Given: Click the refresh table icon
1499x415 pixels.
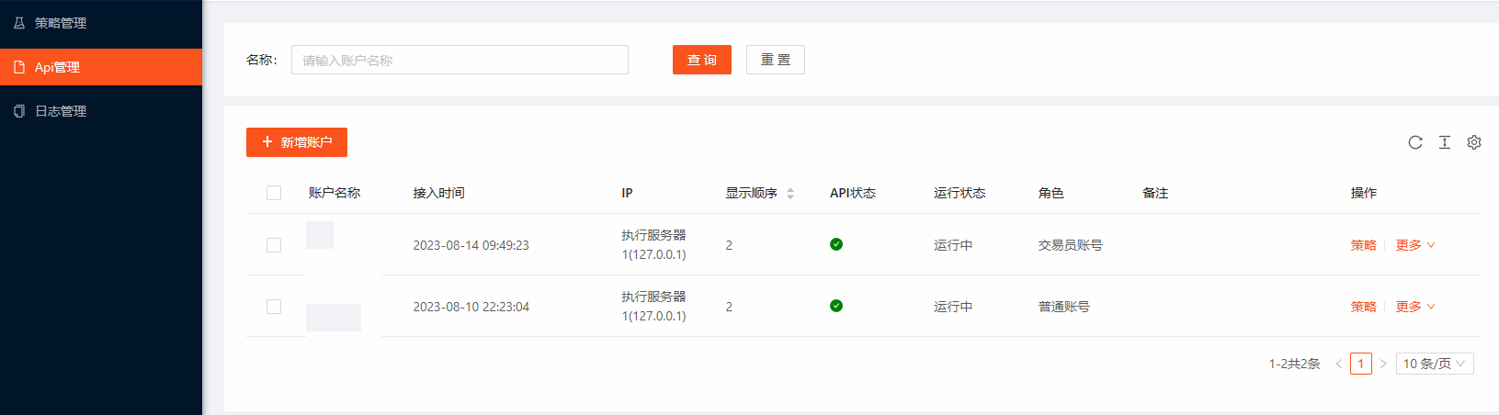Looking at the screenshot, I should tap(1415, 142).
